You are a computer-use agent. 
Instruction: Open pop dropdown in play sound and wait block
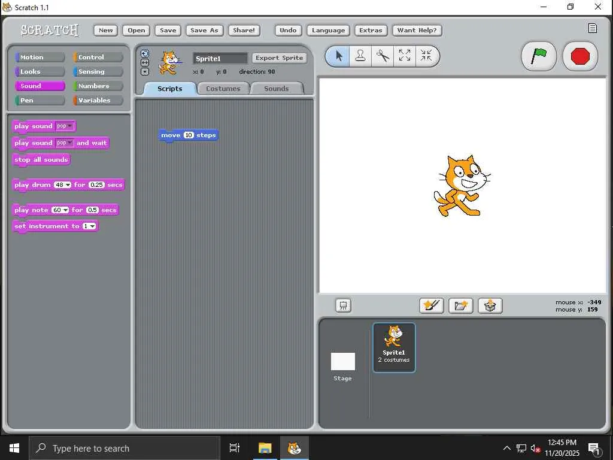(64, 143)
